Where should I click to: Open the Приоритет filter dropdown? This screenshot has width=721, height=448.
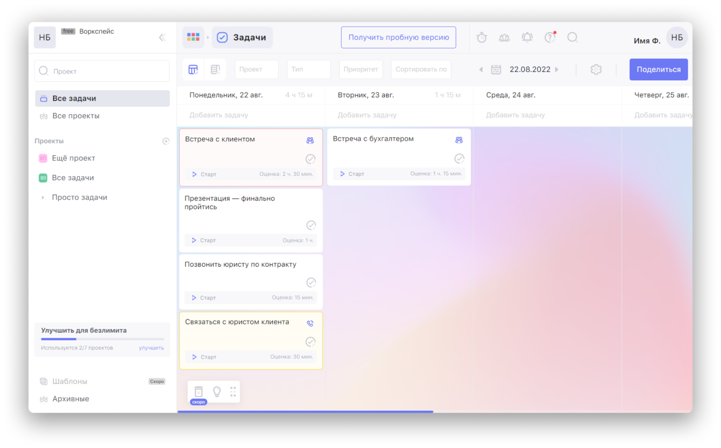(361, 70)
